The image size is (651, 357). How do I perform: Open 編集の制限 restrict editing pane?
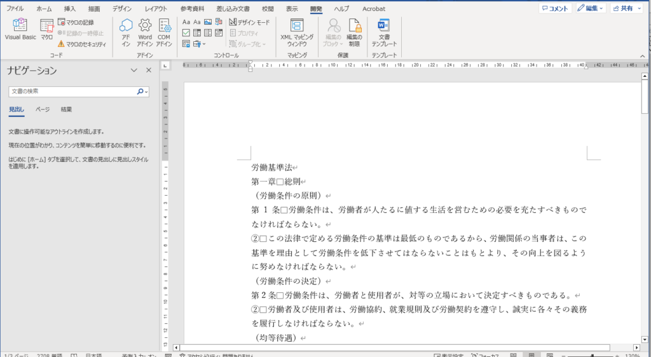coord(354,32)
